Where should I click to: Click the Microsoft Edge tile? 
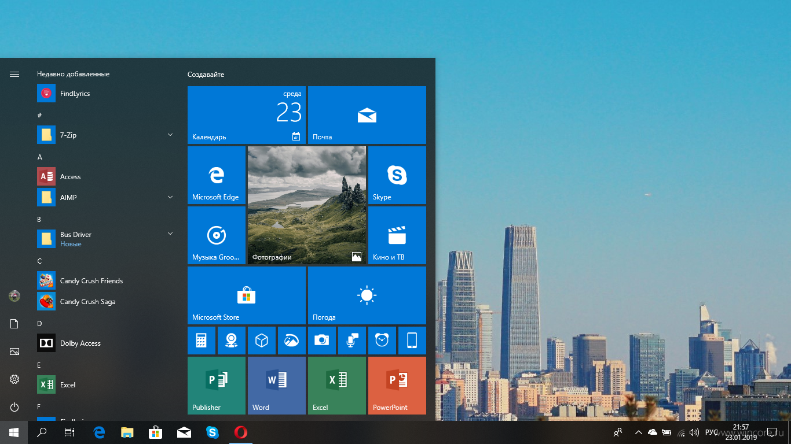click(217, 175)
